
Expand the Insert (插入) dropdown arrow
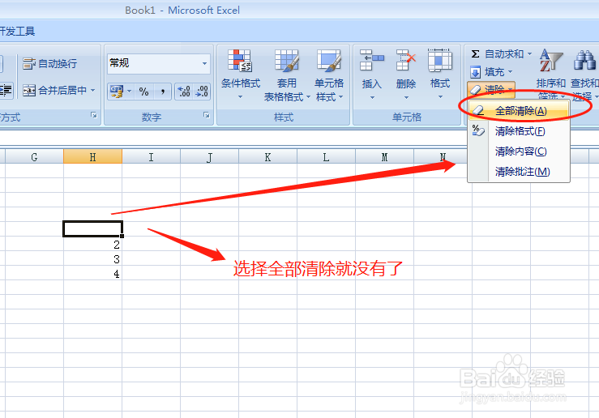[x=372, y=97]
